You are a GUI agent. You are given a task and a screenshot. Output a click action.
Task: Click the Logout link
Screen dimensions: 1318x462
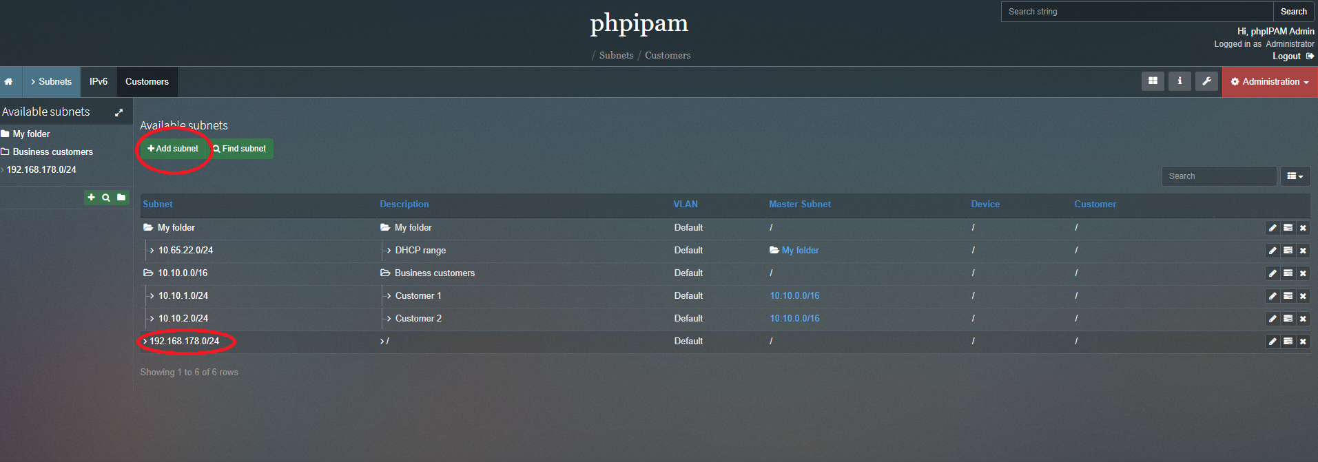tap(1293, 56)
